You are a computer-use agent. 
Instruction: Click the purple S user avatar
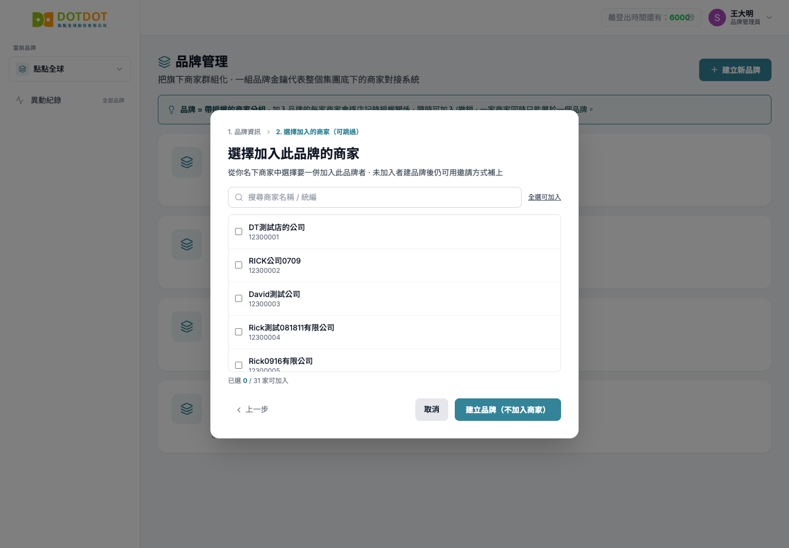[x=717, y=18]
